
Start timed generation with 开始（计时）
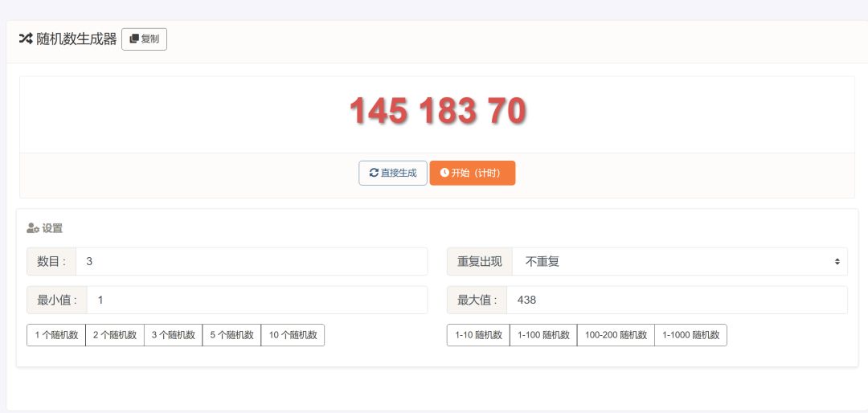[x=473, y=173]
